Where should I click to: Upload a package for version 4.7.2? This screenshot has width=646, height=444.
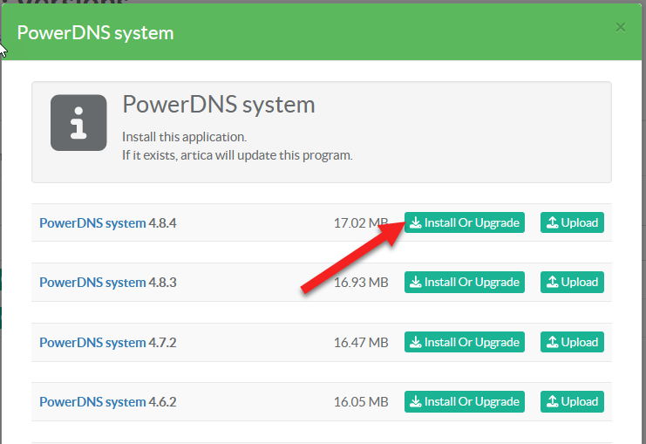(572, 342)
